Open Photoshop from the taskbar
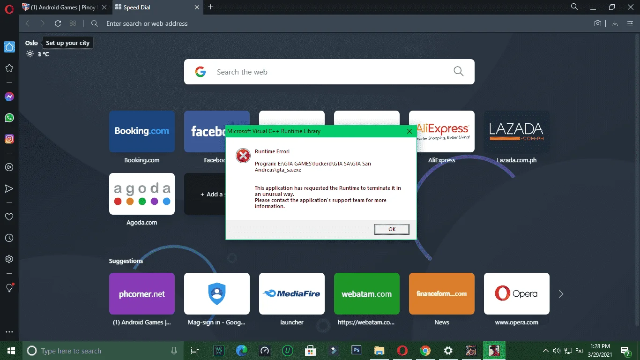This screenshot has height=360, width=640. [357, 351]
